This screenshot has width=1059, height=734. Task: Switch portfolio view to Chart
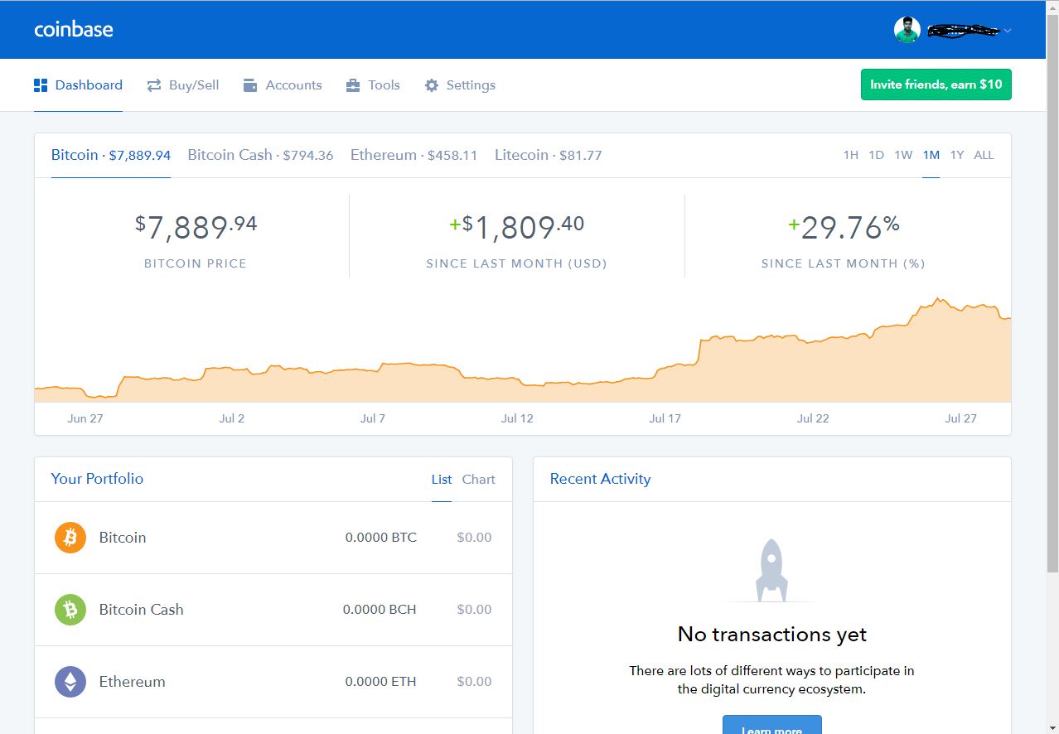point(479,479)
